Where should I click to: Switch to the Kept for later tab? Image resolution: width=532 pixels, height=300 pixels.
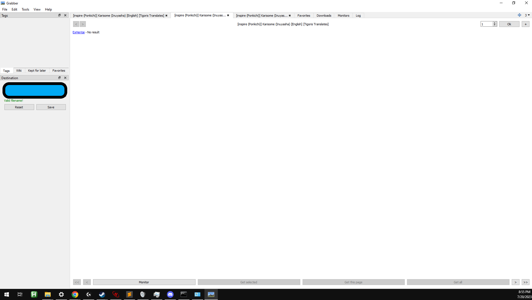tap(37, 71)
